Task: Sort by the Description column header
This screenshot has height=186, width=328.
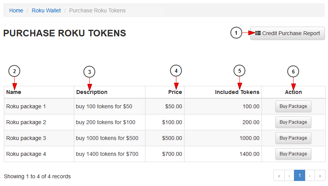Action: [x=92, y=92]
